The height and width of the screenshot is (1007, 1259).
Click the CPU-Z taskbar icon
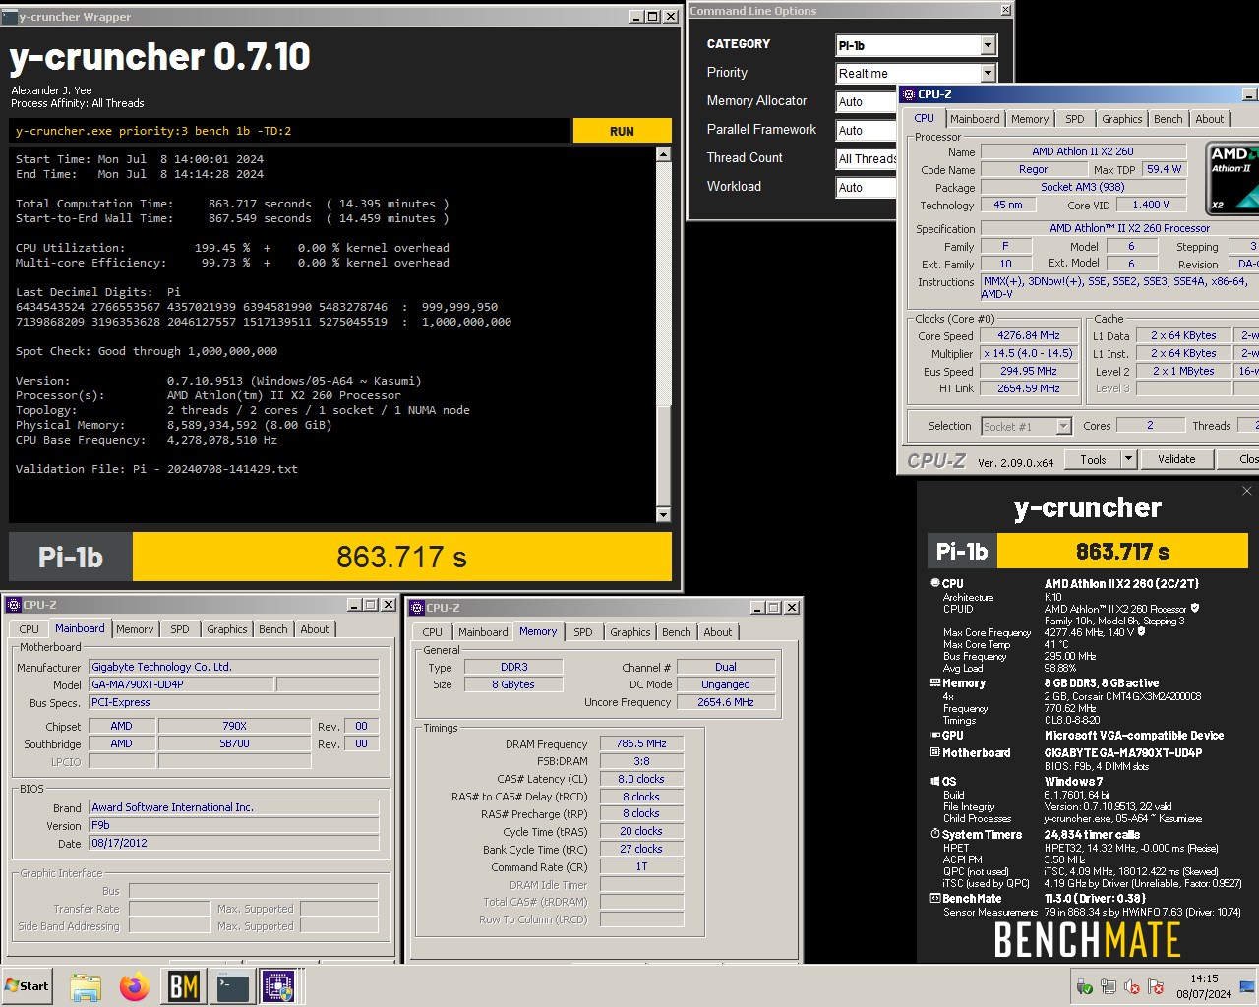pyautogui.click(x=278, y=986)
